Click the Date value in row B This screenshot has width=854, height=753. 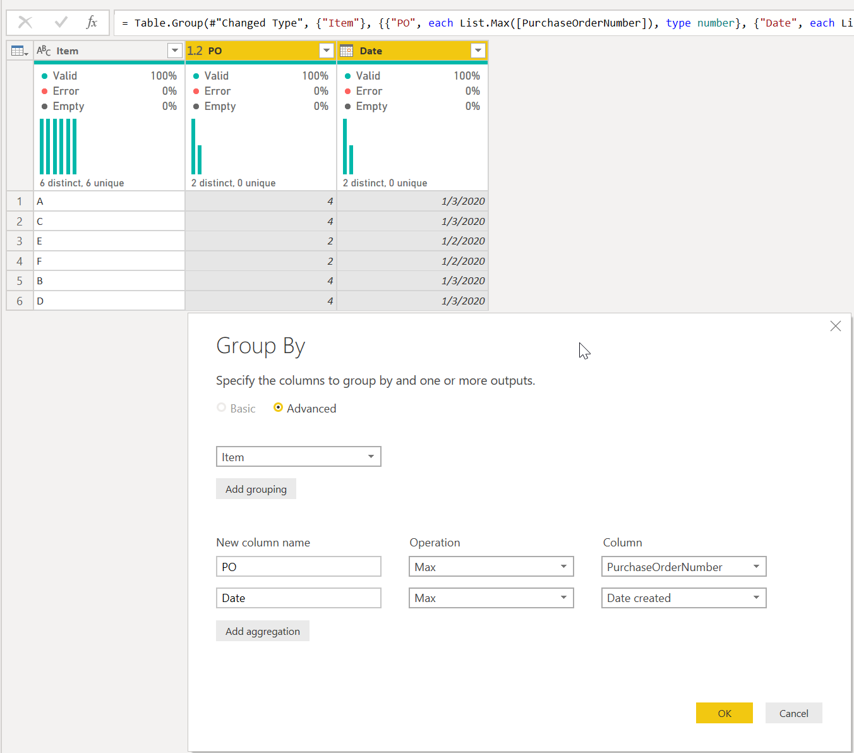coord(412,280)
